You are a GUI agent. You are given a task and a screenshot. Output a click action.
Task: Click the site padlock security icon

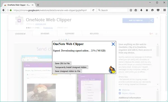[11, 10]
